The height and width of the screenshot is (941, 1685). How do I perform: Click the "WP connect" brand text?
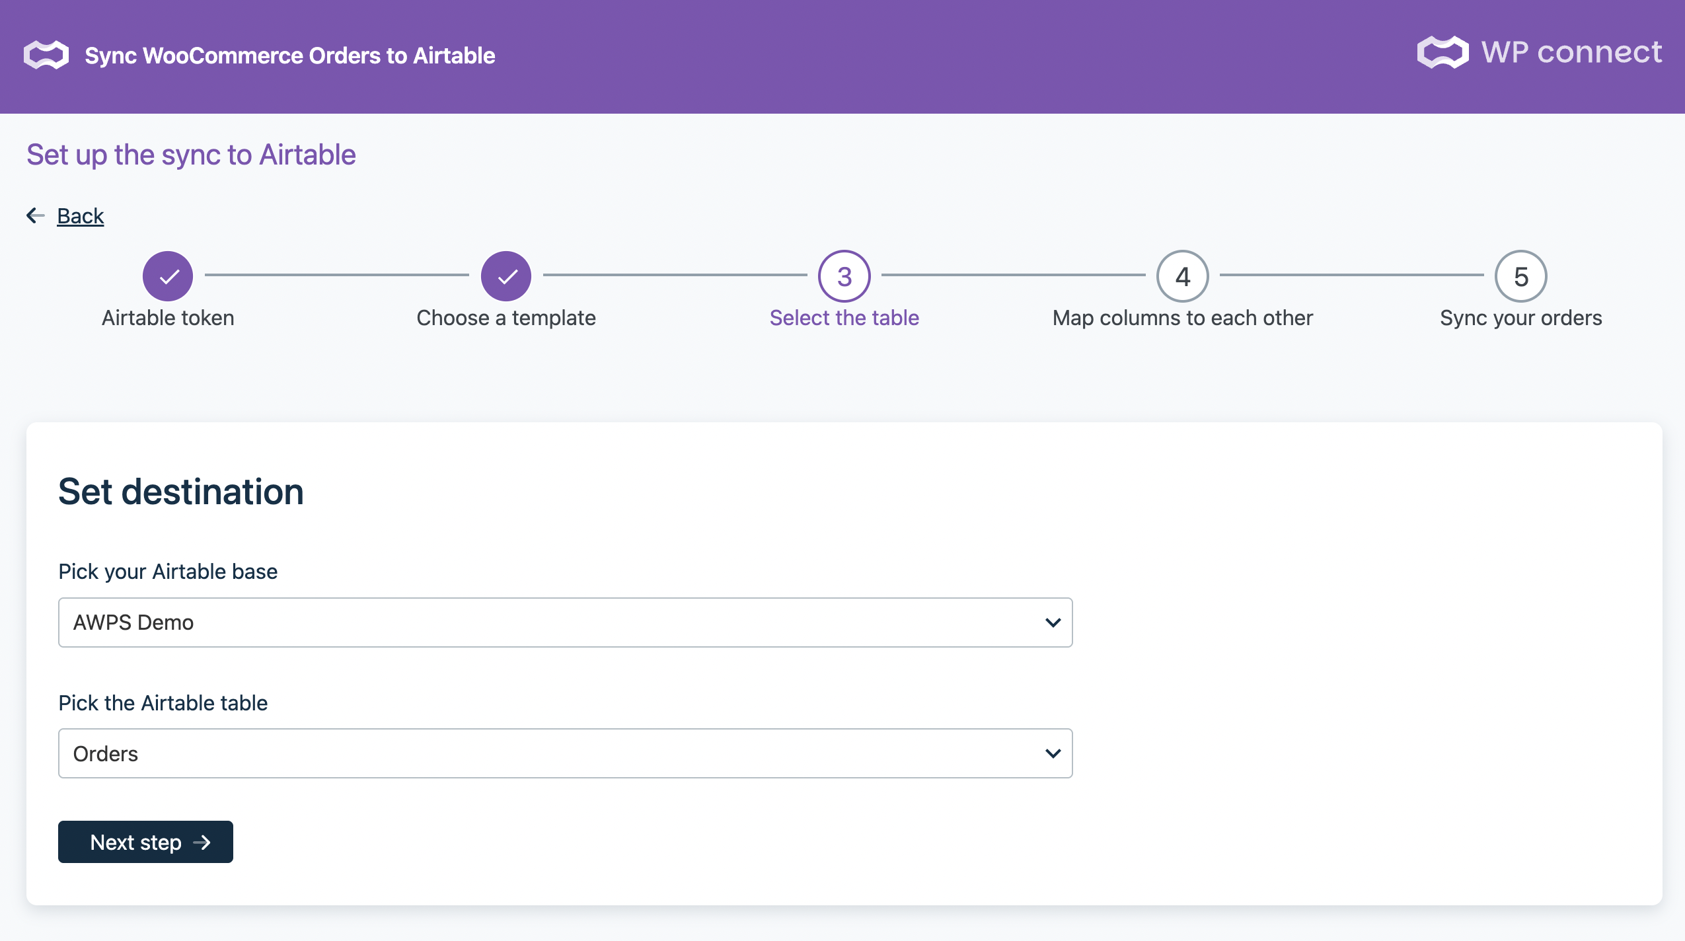click(1571, 52)
